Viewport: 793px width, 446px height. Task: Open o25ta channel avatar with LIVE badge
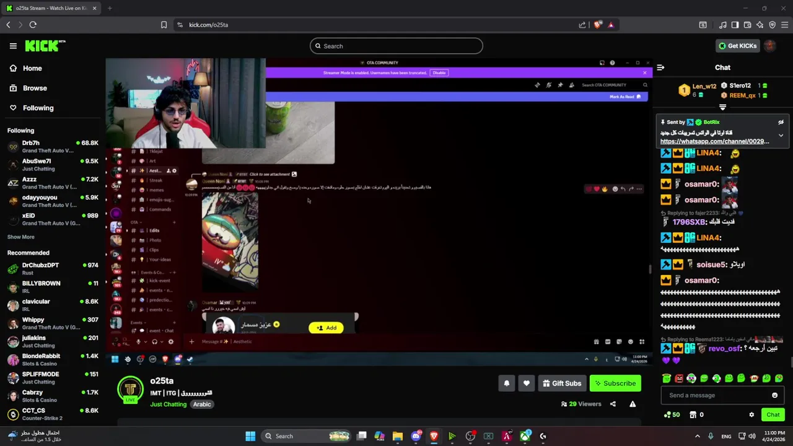click(x=130, y=390)
